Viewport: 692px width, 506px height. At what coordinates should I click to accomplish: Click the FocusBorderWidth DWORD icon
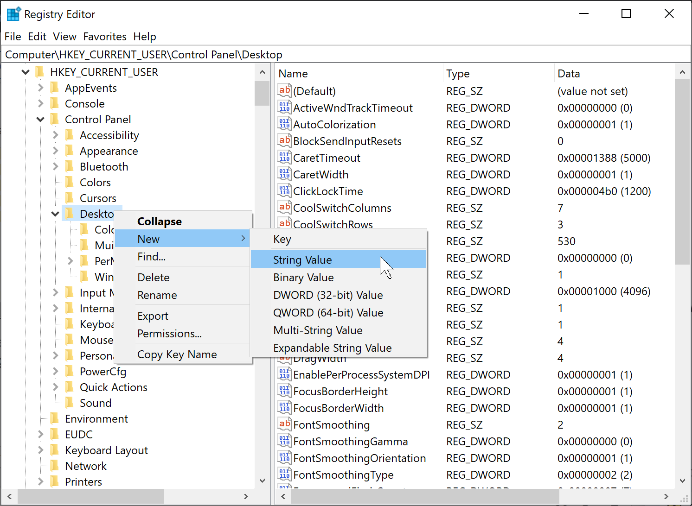click(x=285, y=408)
